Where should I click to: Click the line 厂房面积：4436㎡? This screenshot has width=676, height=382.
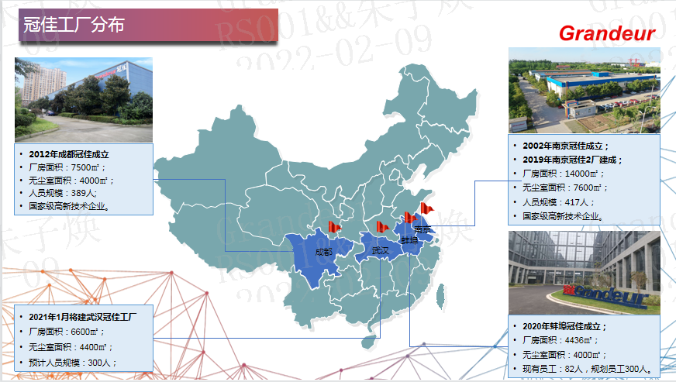pyautogui.click(x=560, y=340)
